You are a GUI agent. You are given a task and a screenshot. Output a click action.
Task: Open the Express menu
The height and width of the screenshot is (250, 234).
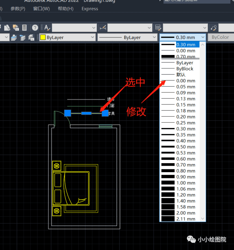[90, 8]
